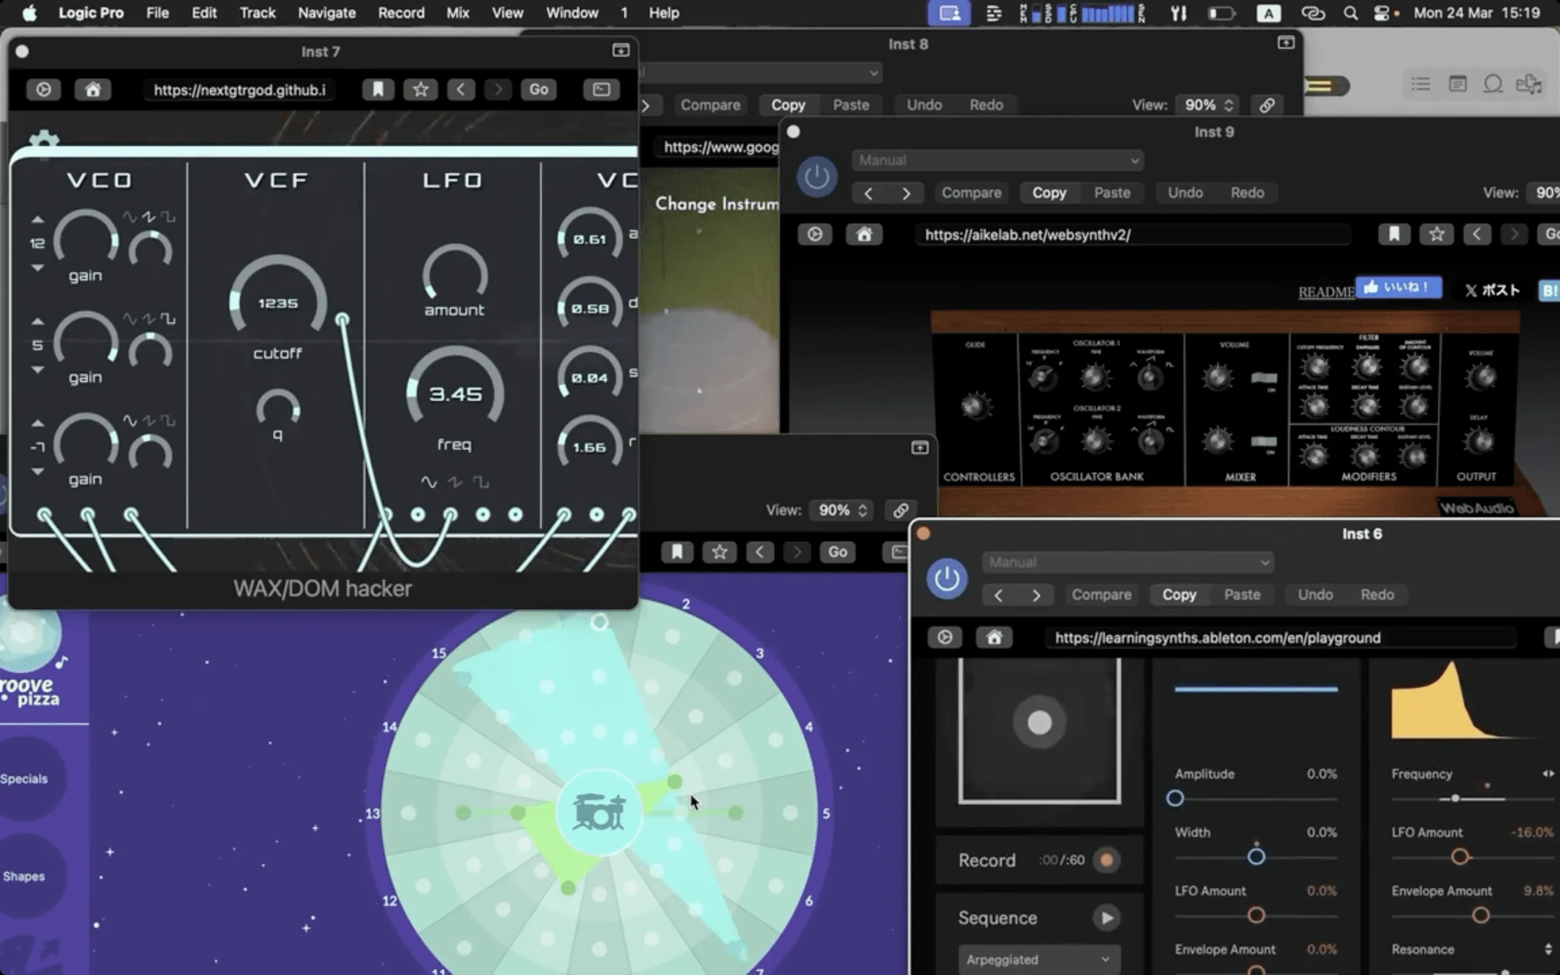
Task: Toggle the power button on the Inst 9 plugin
Action: pyautogui.click(x=815, y=176)
